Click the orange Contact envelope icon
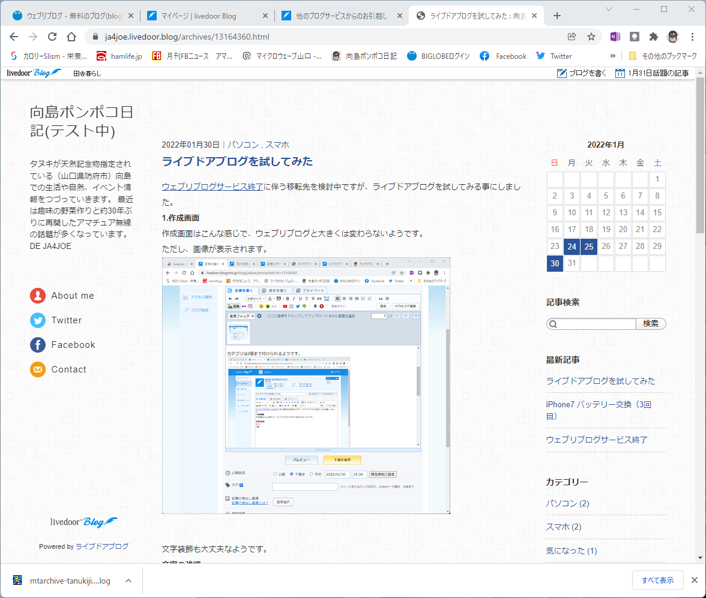The height and width of the screenshot is (598, 706). click(38, 369)
